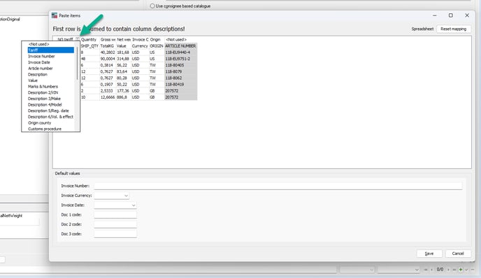This screenshot has height=278, width=481.
Task: Click the Paste items window icon
Action: pos(55,15)
